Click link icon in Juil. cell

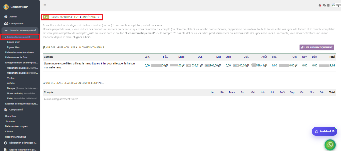click(x=248, y=65)
